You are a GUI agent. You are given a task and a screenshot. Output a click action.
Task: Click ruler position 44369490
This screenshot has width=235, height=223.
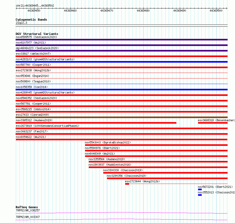[x=180, y=11]
